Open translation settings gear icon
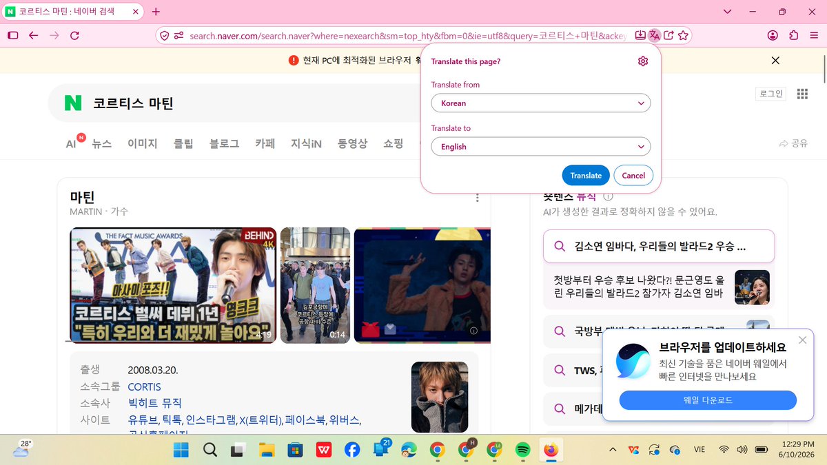This screenshot has width=827, height=465. point(643,61)
